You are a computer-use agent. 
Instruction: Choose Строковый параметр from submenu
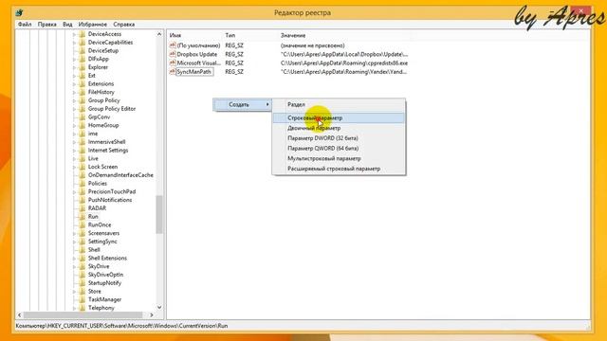coord(339,117)
